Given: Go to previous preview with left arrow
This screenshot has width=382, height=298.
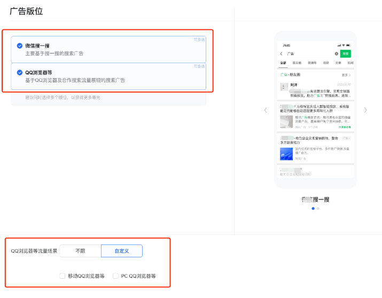Looking at the screenshot, I should [266, 110].
